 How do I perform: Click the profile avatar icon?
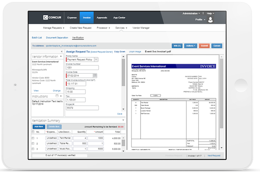point(211,20)
